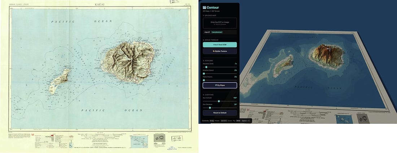
Task: Start the Fly Plane mode
Action: [x=220, y=86]
